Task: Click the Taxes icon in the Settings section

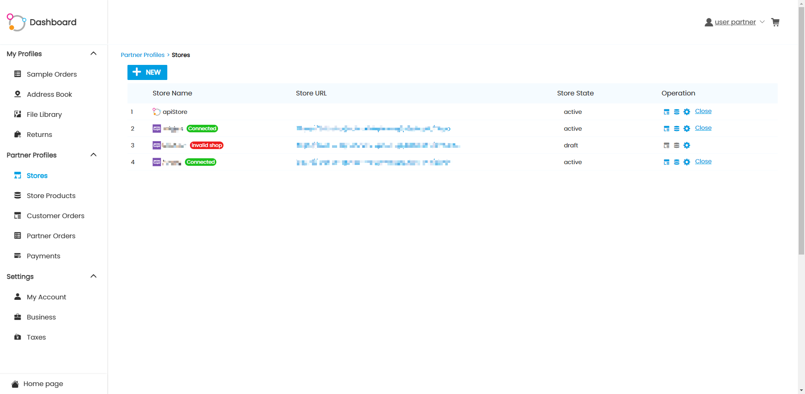Action: click(x=17, y=337)
